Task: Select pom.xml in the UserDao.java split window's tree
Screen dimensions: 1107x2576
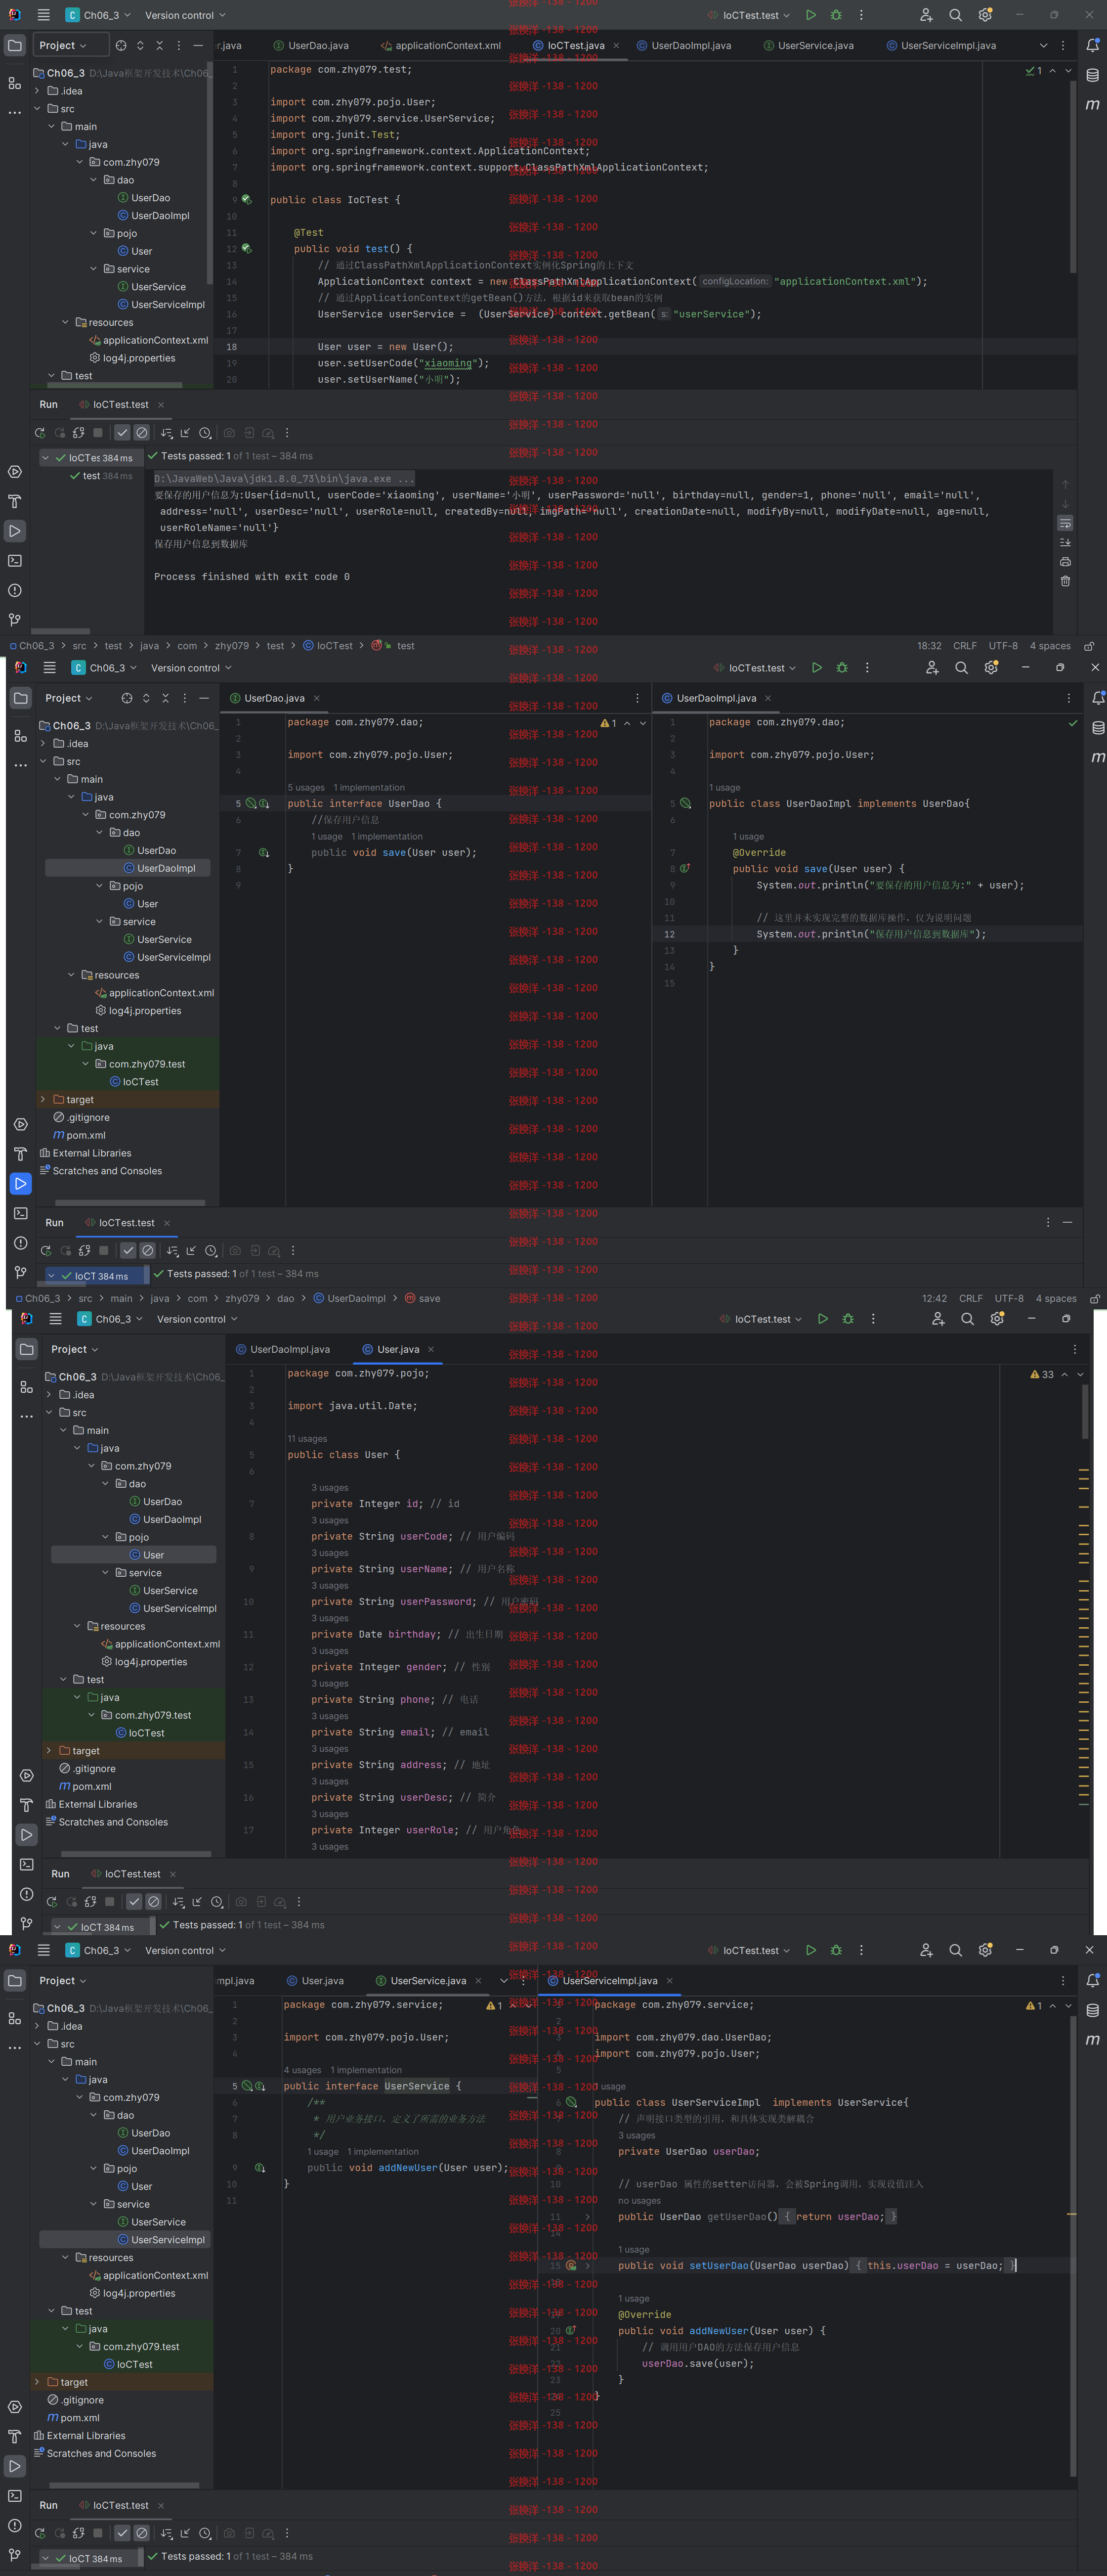Action: coord(79,1135)
